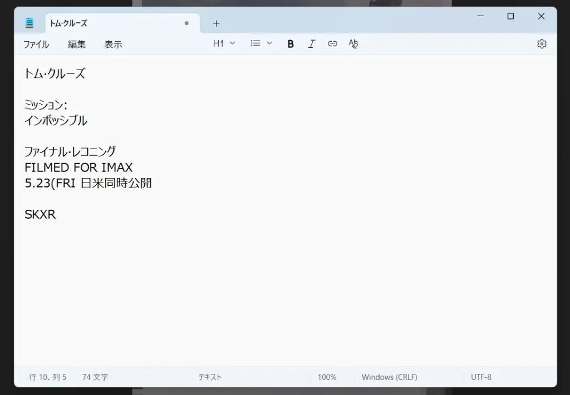Minimize the Notepad window
Image resolution: width=570 pixels, height=395 pixels.
(x=480, y=16)
